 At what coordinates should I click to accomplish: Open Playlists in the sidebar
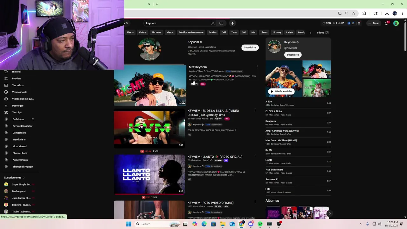coord(17,79)
